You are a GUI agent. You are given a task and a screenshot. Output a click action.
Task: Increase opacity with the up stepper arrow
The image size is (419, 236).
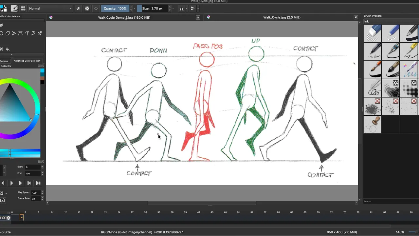[x=131, y=7]
